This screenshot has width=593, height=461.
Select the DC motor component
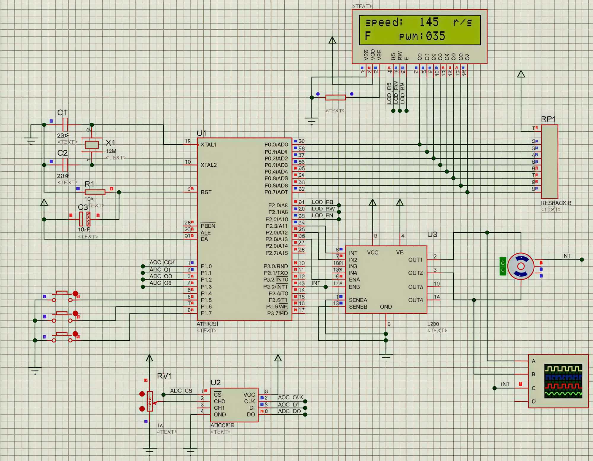[521, 266]
